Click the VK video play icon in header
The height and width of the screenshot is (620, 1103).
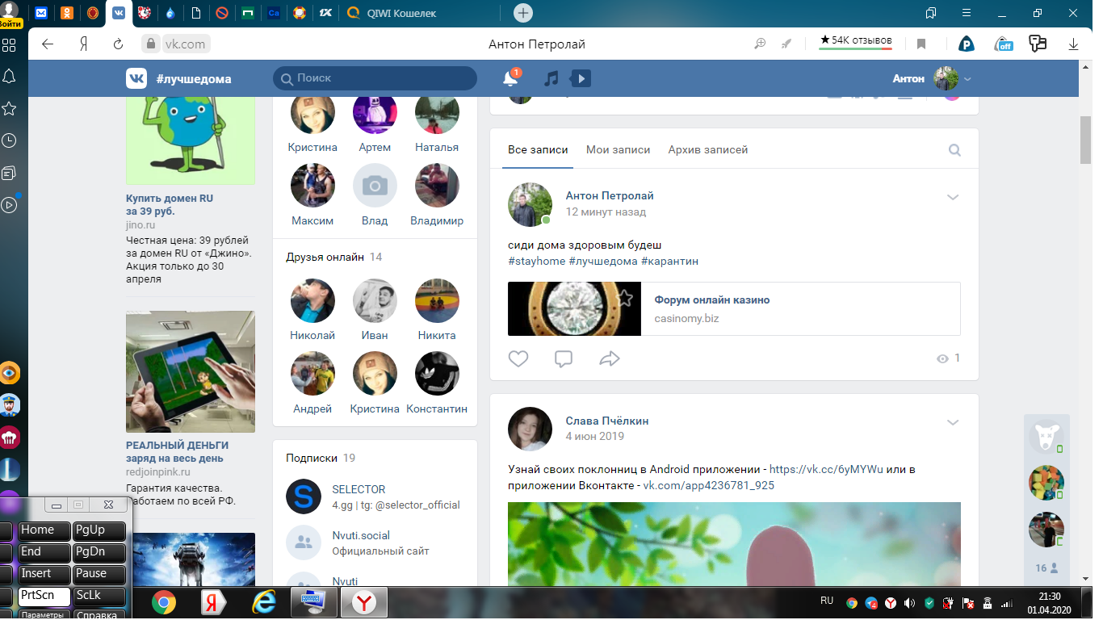[581, 78]
